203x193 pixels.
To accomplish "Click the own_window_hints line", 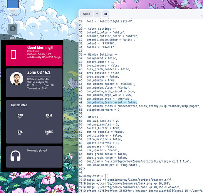I will tap(143, 106).
